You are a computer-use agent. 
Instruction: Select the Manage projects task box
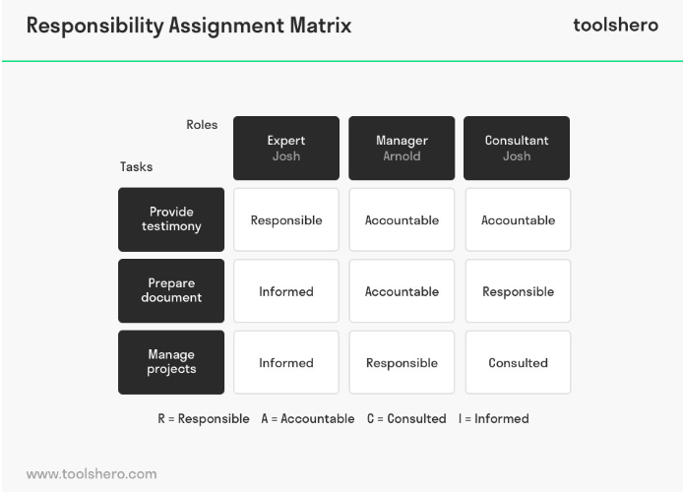(171, 362)
